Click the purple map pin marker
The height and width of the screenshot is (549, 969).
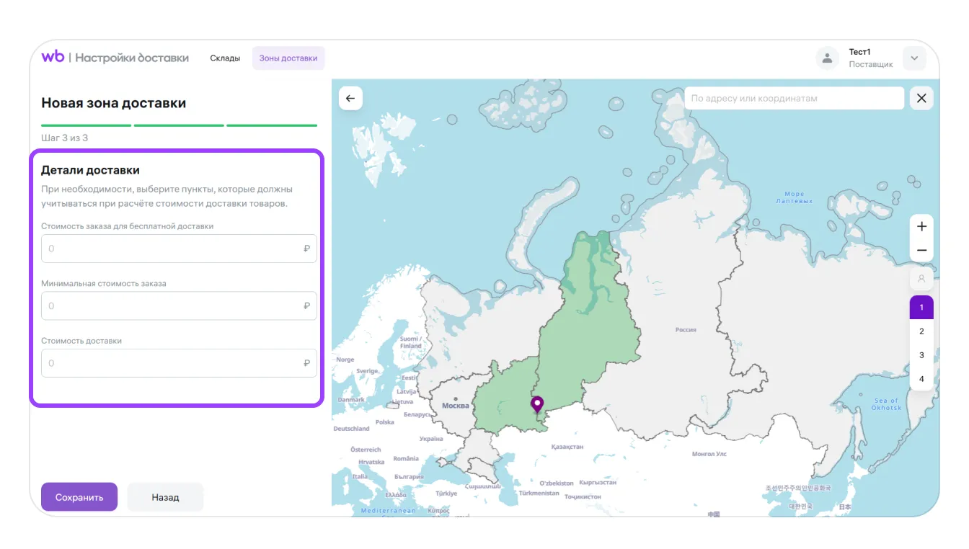(537, 404)
